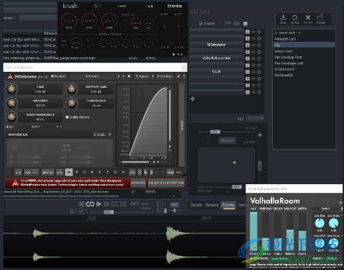
Task: Open MSaturator Settings button
Action: click(164, 76)
